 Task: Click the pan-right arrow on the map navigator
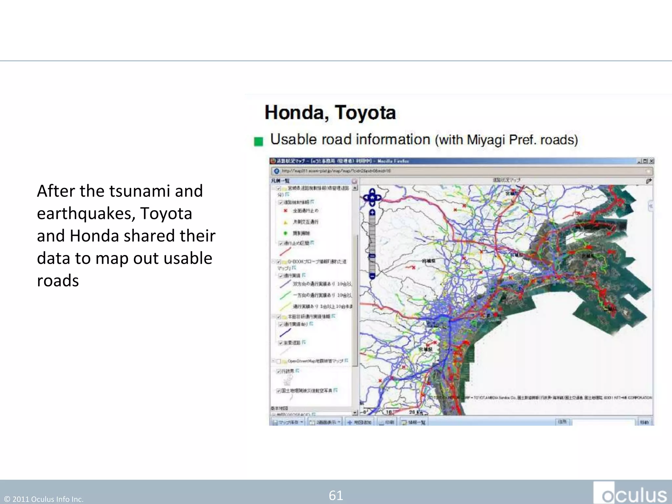click(x=378, y=198)
